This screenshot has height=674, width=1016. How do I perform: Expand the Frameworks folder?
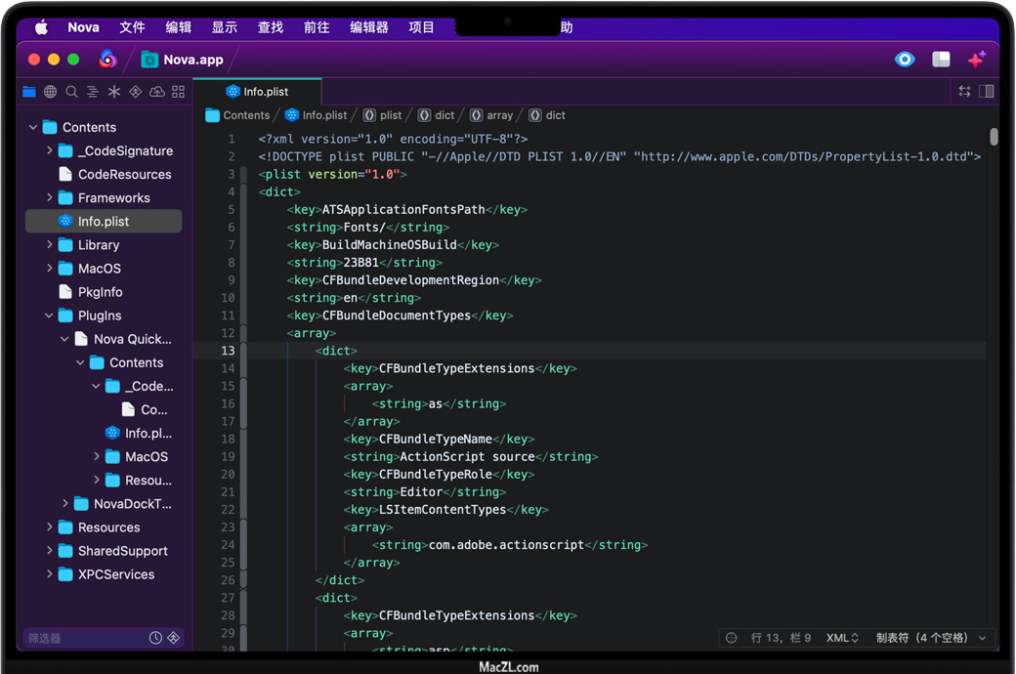click(x=50, y=198)
